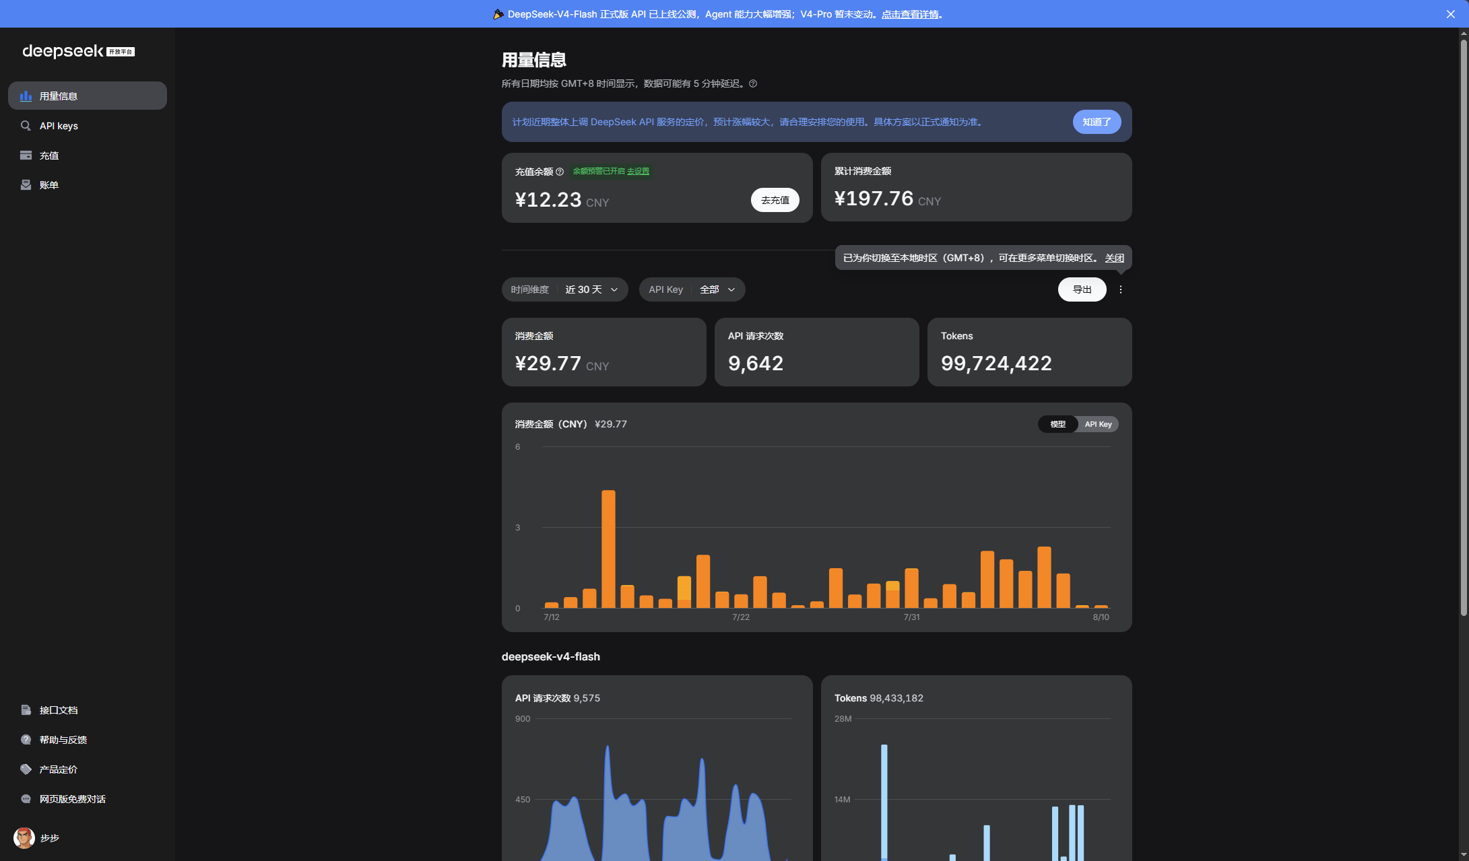Click the ¥197.76 cumulative spend amount

[874, 199]
